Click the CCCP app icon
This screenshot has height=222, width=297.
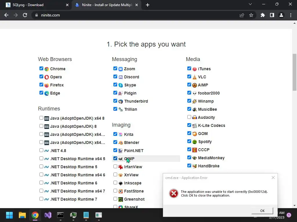195,150
